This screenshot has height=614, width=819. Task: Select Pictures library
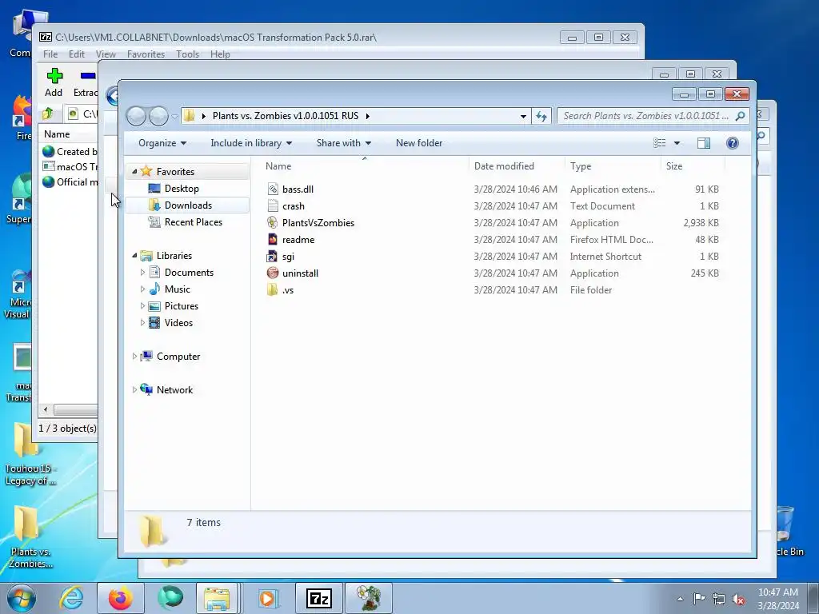coord(182,306)
